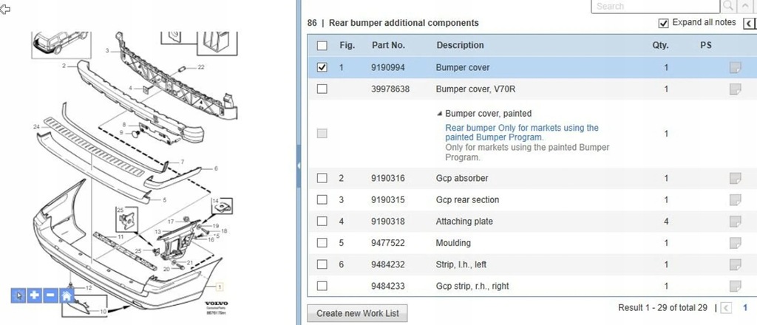The width and height of the screenshot is (757, 325).
Task: Sort by Qty. column header
Action: pos(660,45)
